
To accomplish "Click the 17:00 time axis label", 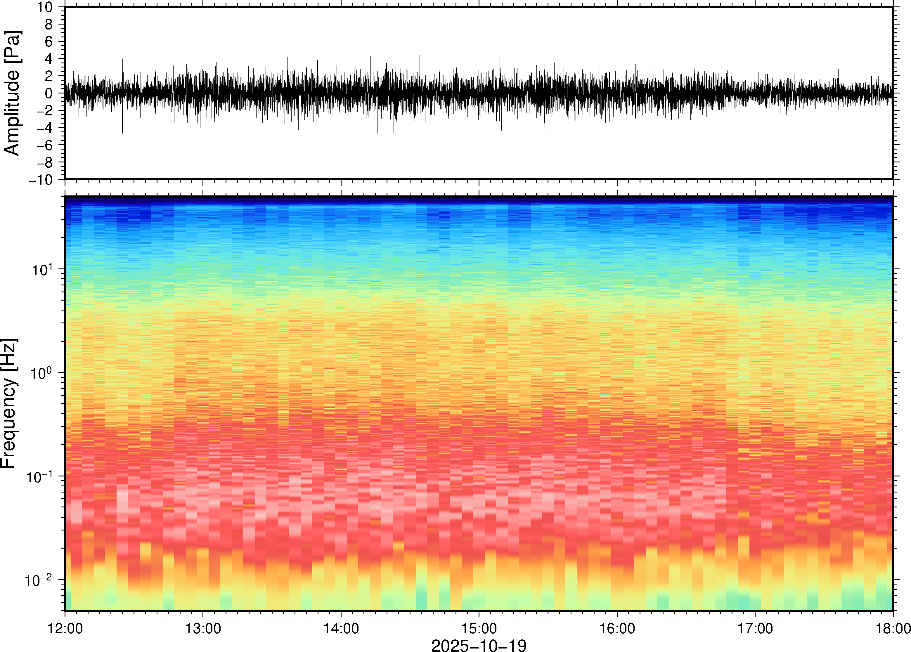I will coord(755,628).
